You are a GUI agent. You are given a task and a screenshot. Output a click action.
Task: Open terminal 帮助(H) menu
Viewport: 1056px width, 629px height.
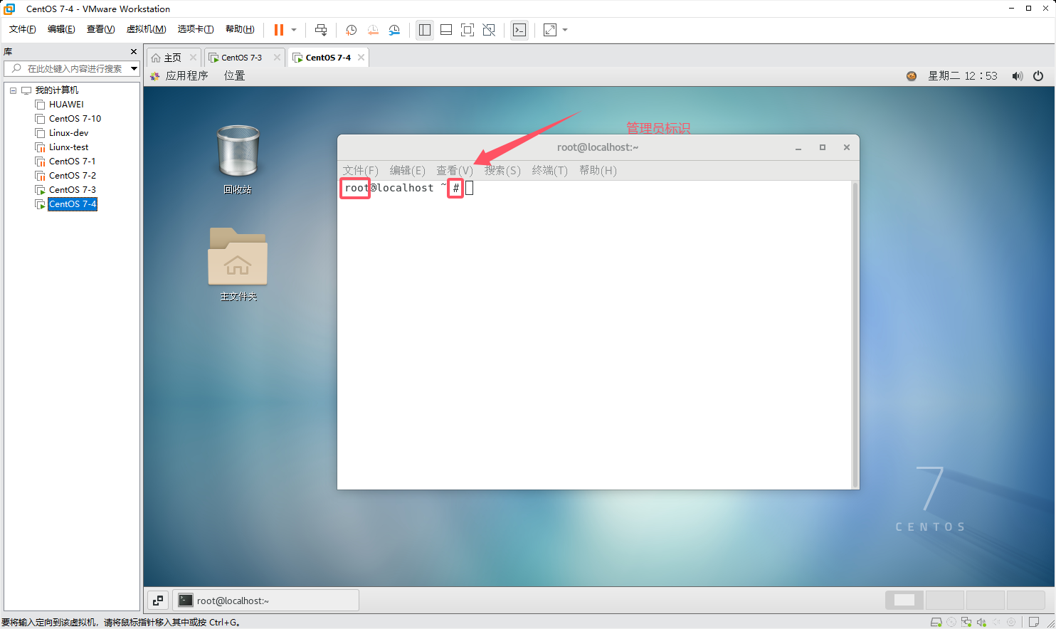tap(598, 170)
